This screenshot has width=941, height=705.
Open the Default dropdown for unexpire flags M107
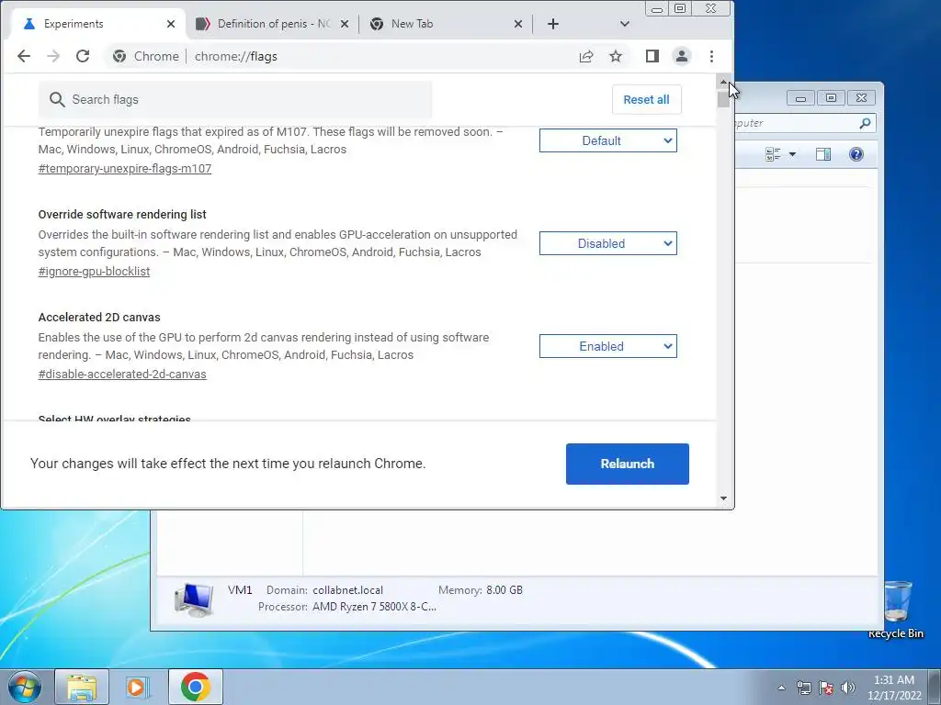coord(608,140)
